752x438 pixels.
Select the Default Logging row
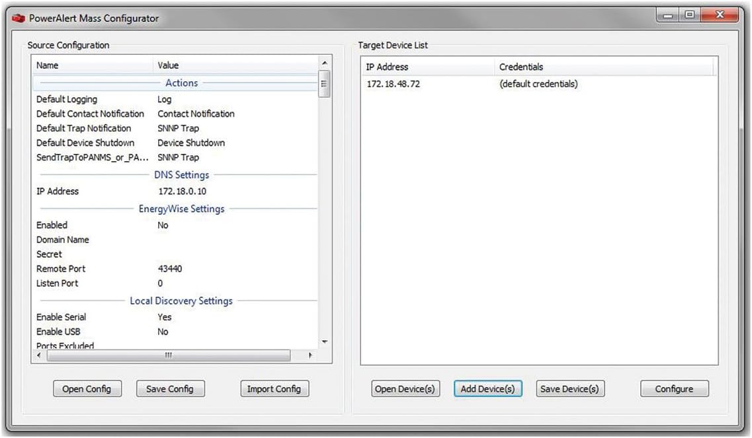coord(175,99)
